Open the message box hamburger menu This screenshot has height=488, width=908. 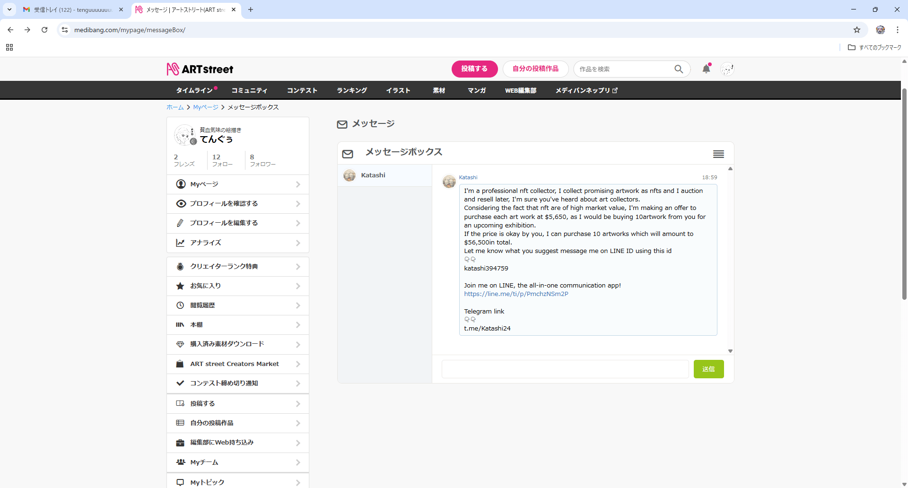coord(718,154)
